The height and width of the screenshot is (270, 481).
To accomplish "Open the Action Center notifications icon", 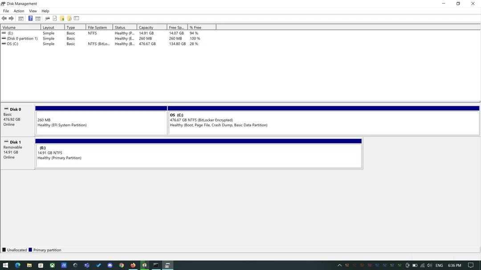I will click(x=471, y=265).
